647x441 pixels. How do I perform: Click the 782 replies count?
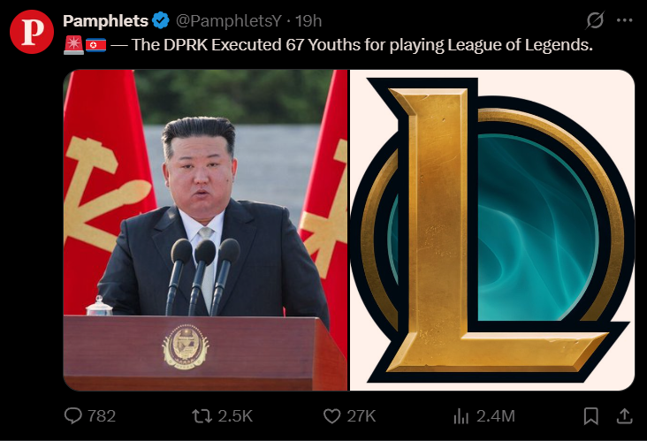coord(102,416)
